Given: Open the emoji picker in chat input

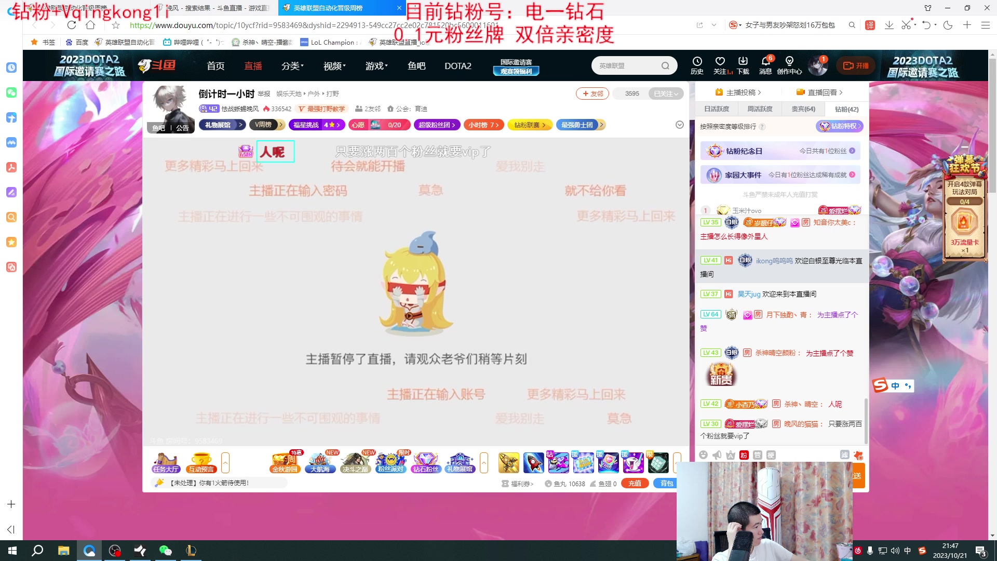Looking at the screenshot, I should pyautogui.click(x=703, y=455).
